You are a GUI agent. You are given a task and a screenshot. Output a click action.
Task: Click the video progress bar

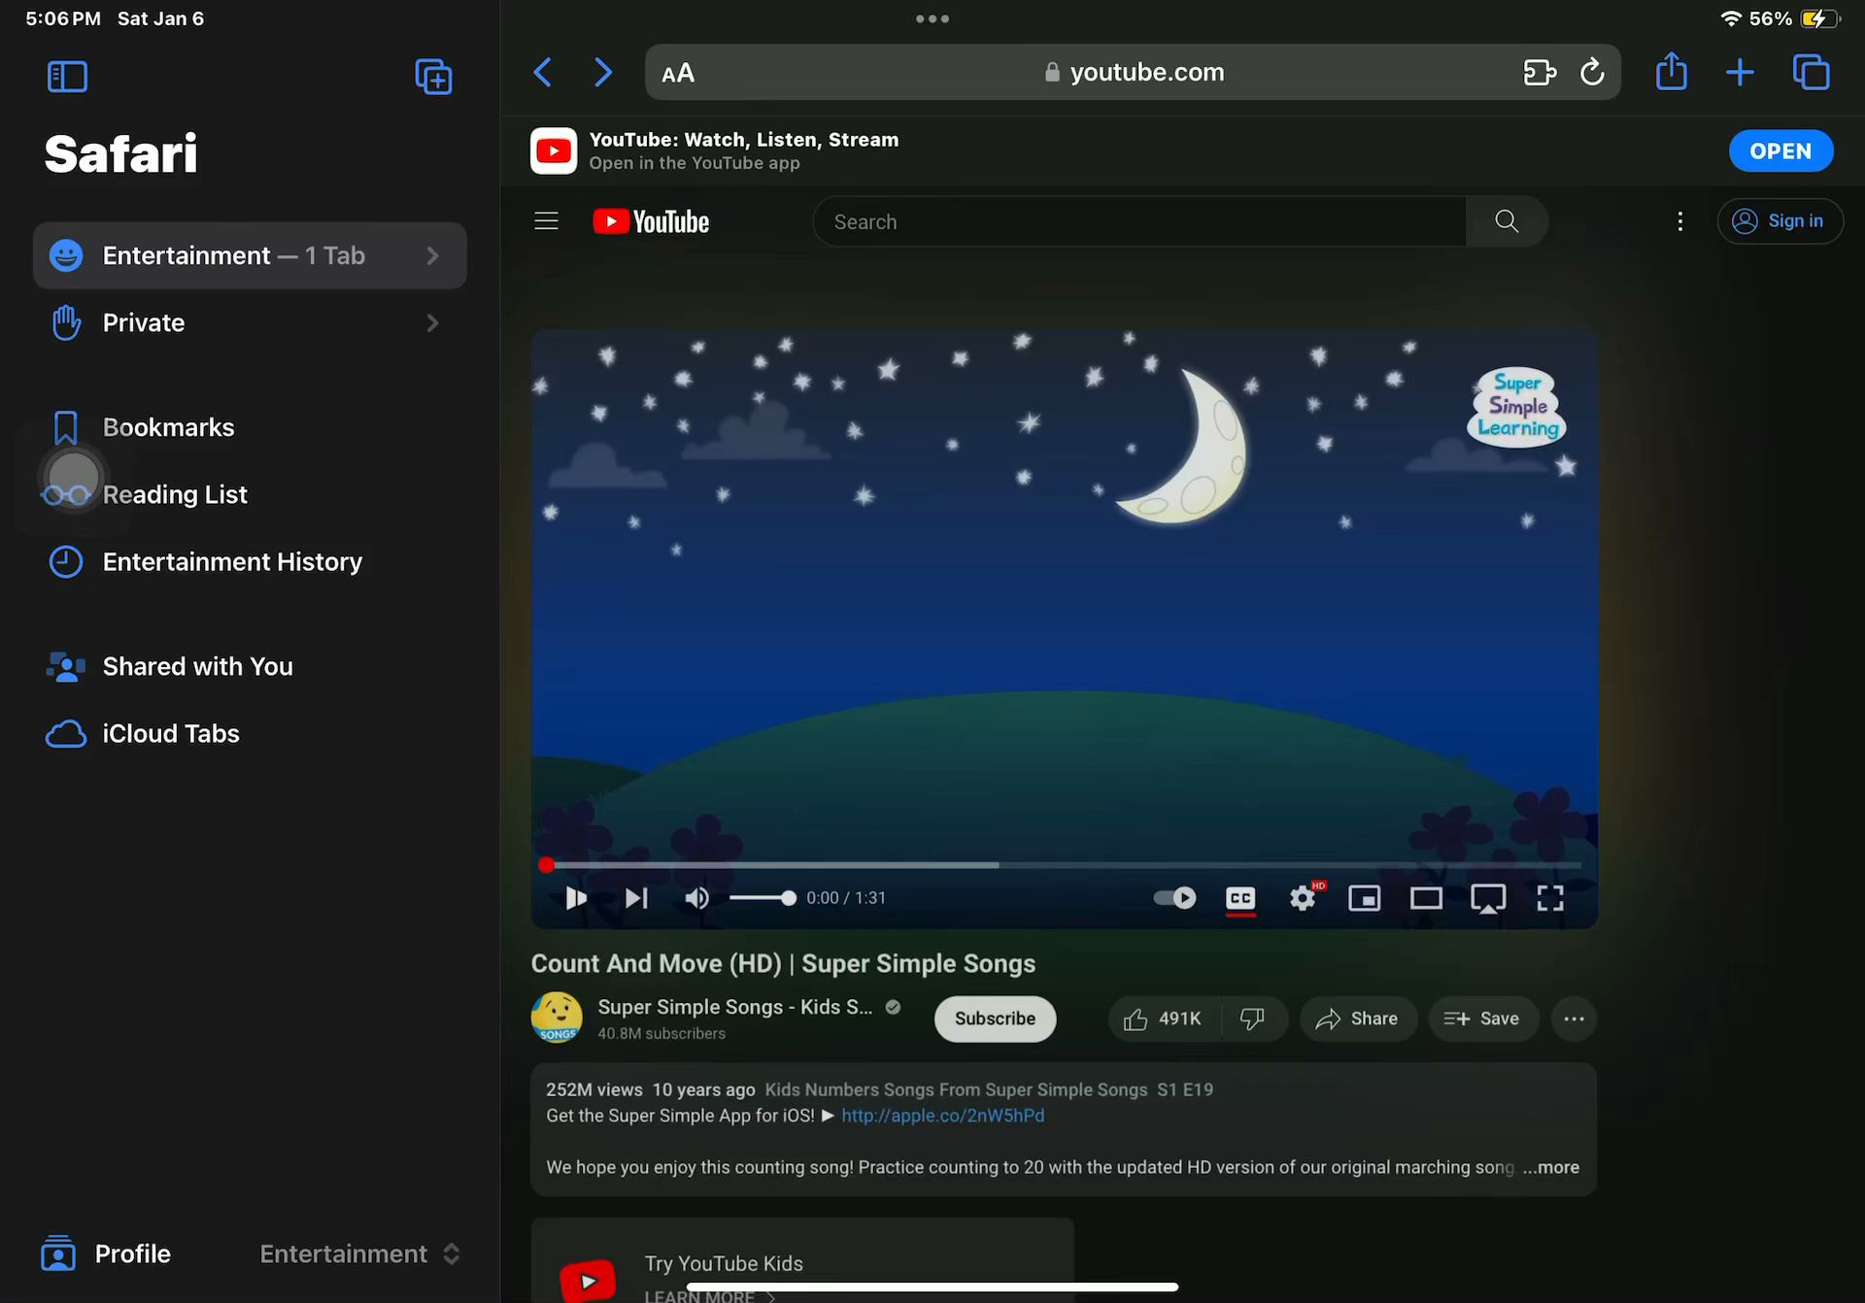1064,864
